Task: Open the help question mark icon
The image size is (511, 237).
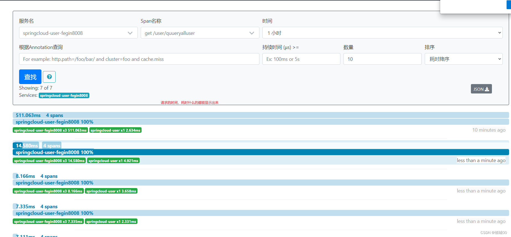Action: tap(49, 77)
